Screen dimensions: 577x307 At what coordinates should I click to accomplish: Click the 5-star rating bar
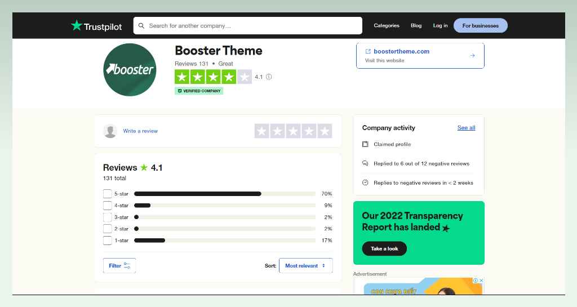pyautogui.click(x=224, y=194)
